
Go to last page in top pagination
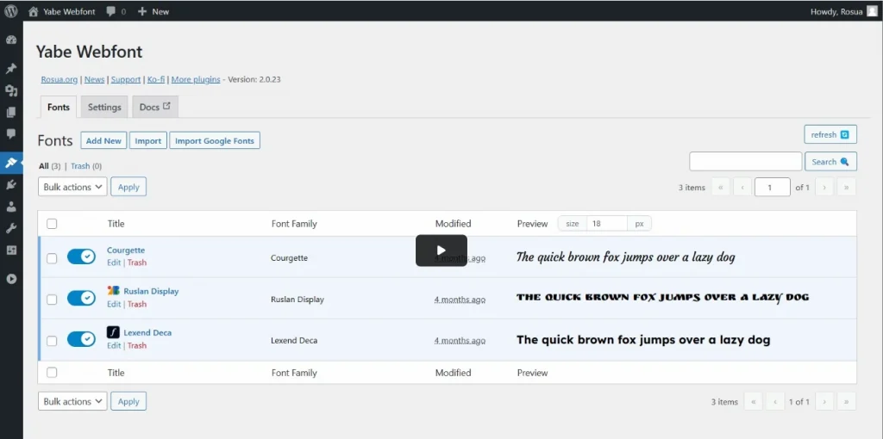point(847,187)
